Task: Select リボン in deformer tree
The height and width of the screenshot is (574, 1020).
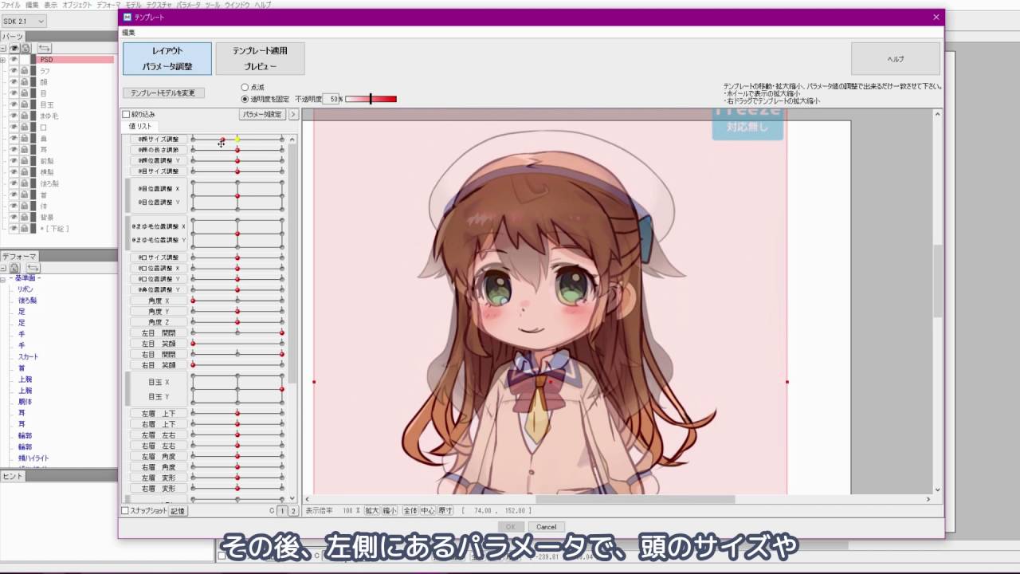Action: [26, 289]
